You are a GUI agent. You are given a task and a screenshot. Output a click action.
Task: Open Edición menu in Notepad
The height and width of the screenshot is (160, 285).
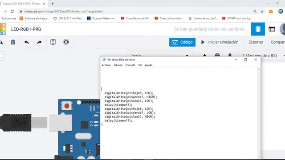click(118, 65)
